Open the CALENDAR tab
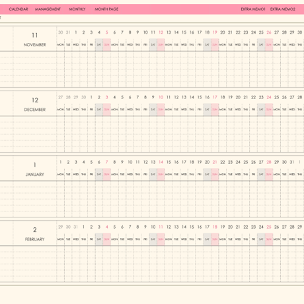 [19, 9]
